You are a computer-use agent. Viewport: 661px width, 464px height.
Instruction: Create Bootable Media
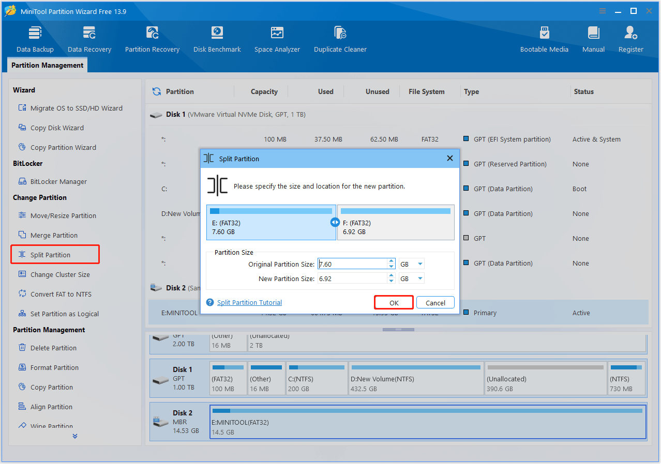coord(544,39)
